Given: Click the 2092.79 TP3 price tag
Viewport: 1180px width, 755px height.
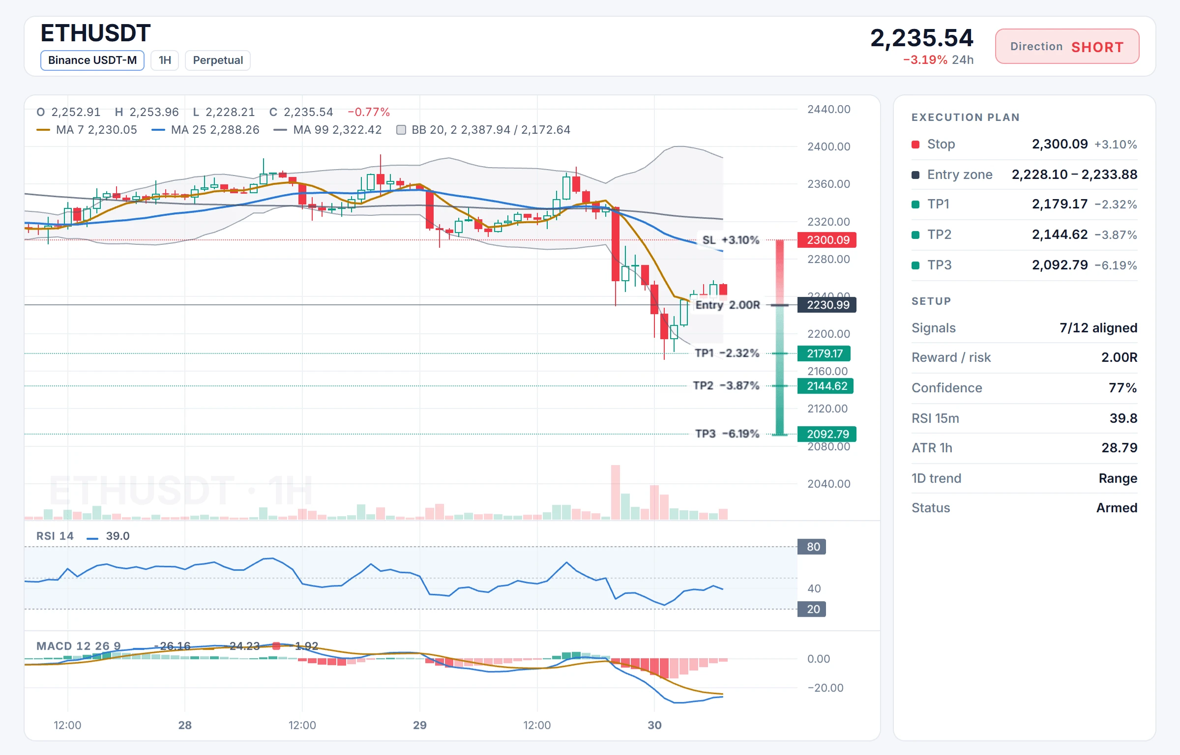Looking at the screenshot, I should click(x=827, y=434).
